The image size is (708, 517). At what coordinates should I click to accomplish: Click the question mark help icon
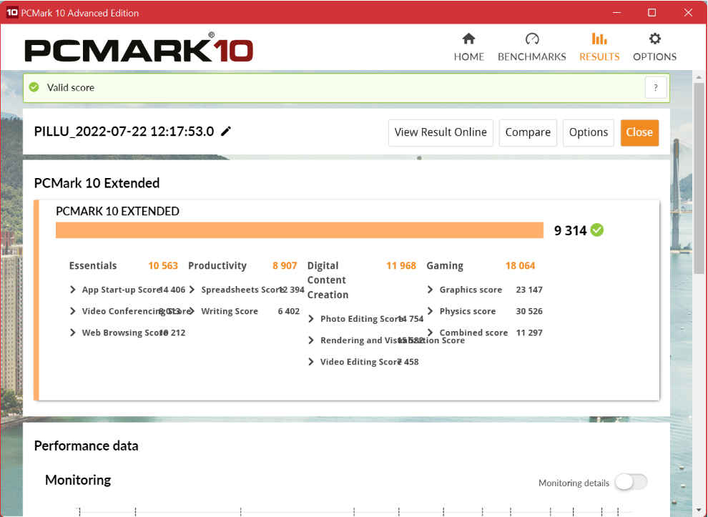click(x=656, y=87)
